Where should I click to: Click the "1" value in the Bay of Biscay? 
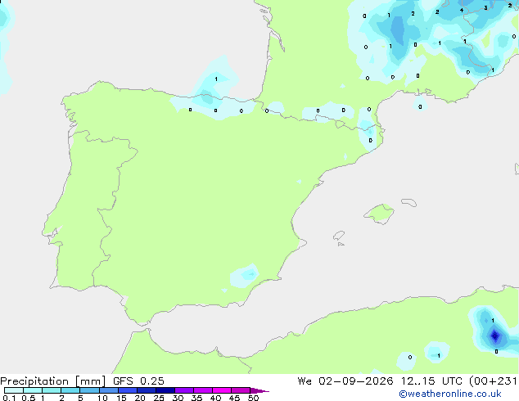pos(216,79)
